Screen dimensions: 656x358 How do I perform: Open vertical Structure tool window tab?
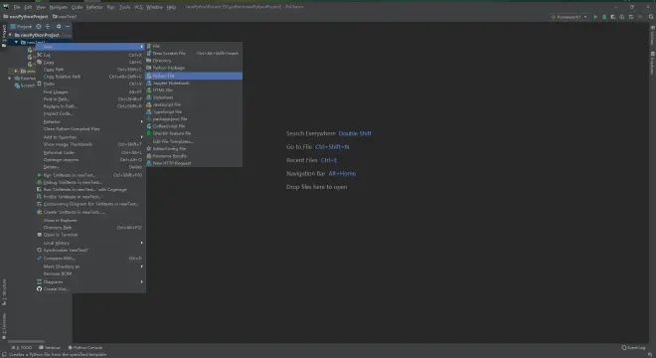[x=4, y=292]
